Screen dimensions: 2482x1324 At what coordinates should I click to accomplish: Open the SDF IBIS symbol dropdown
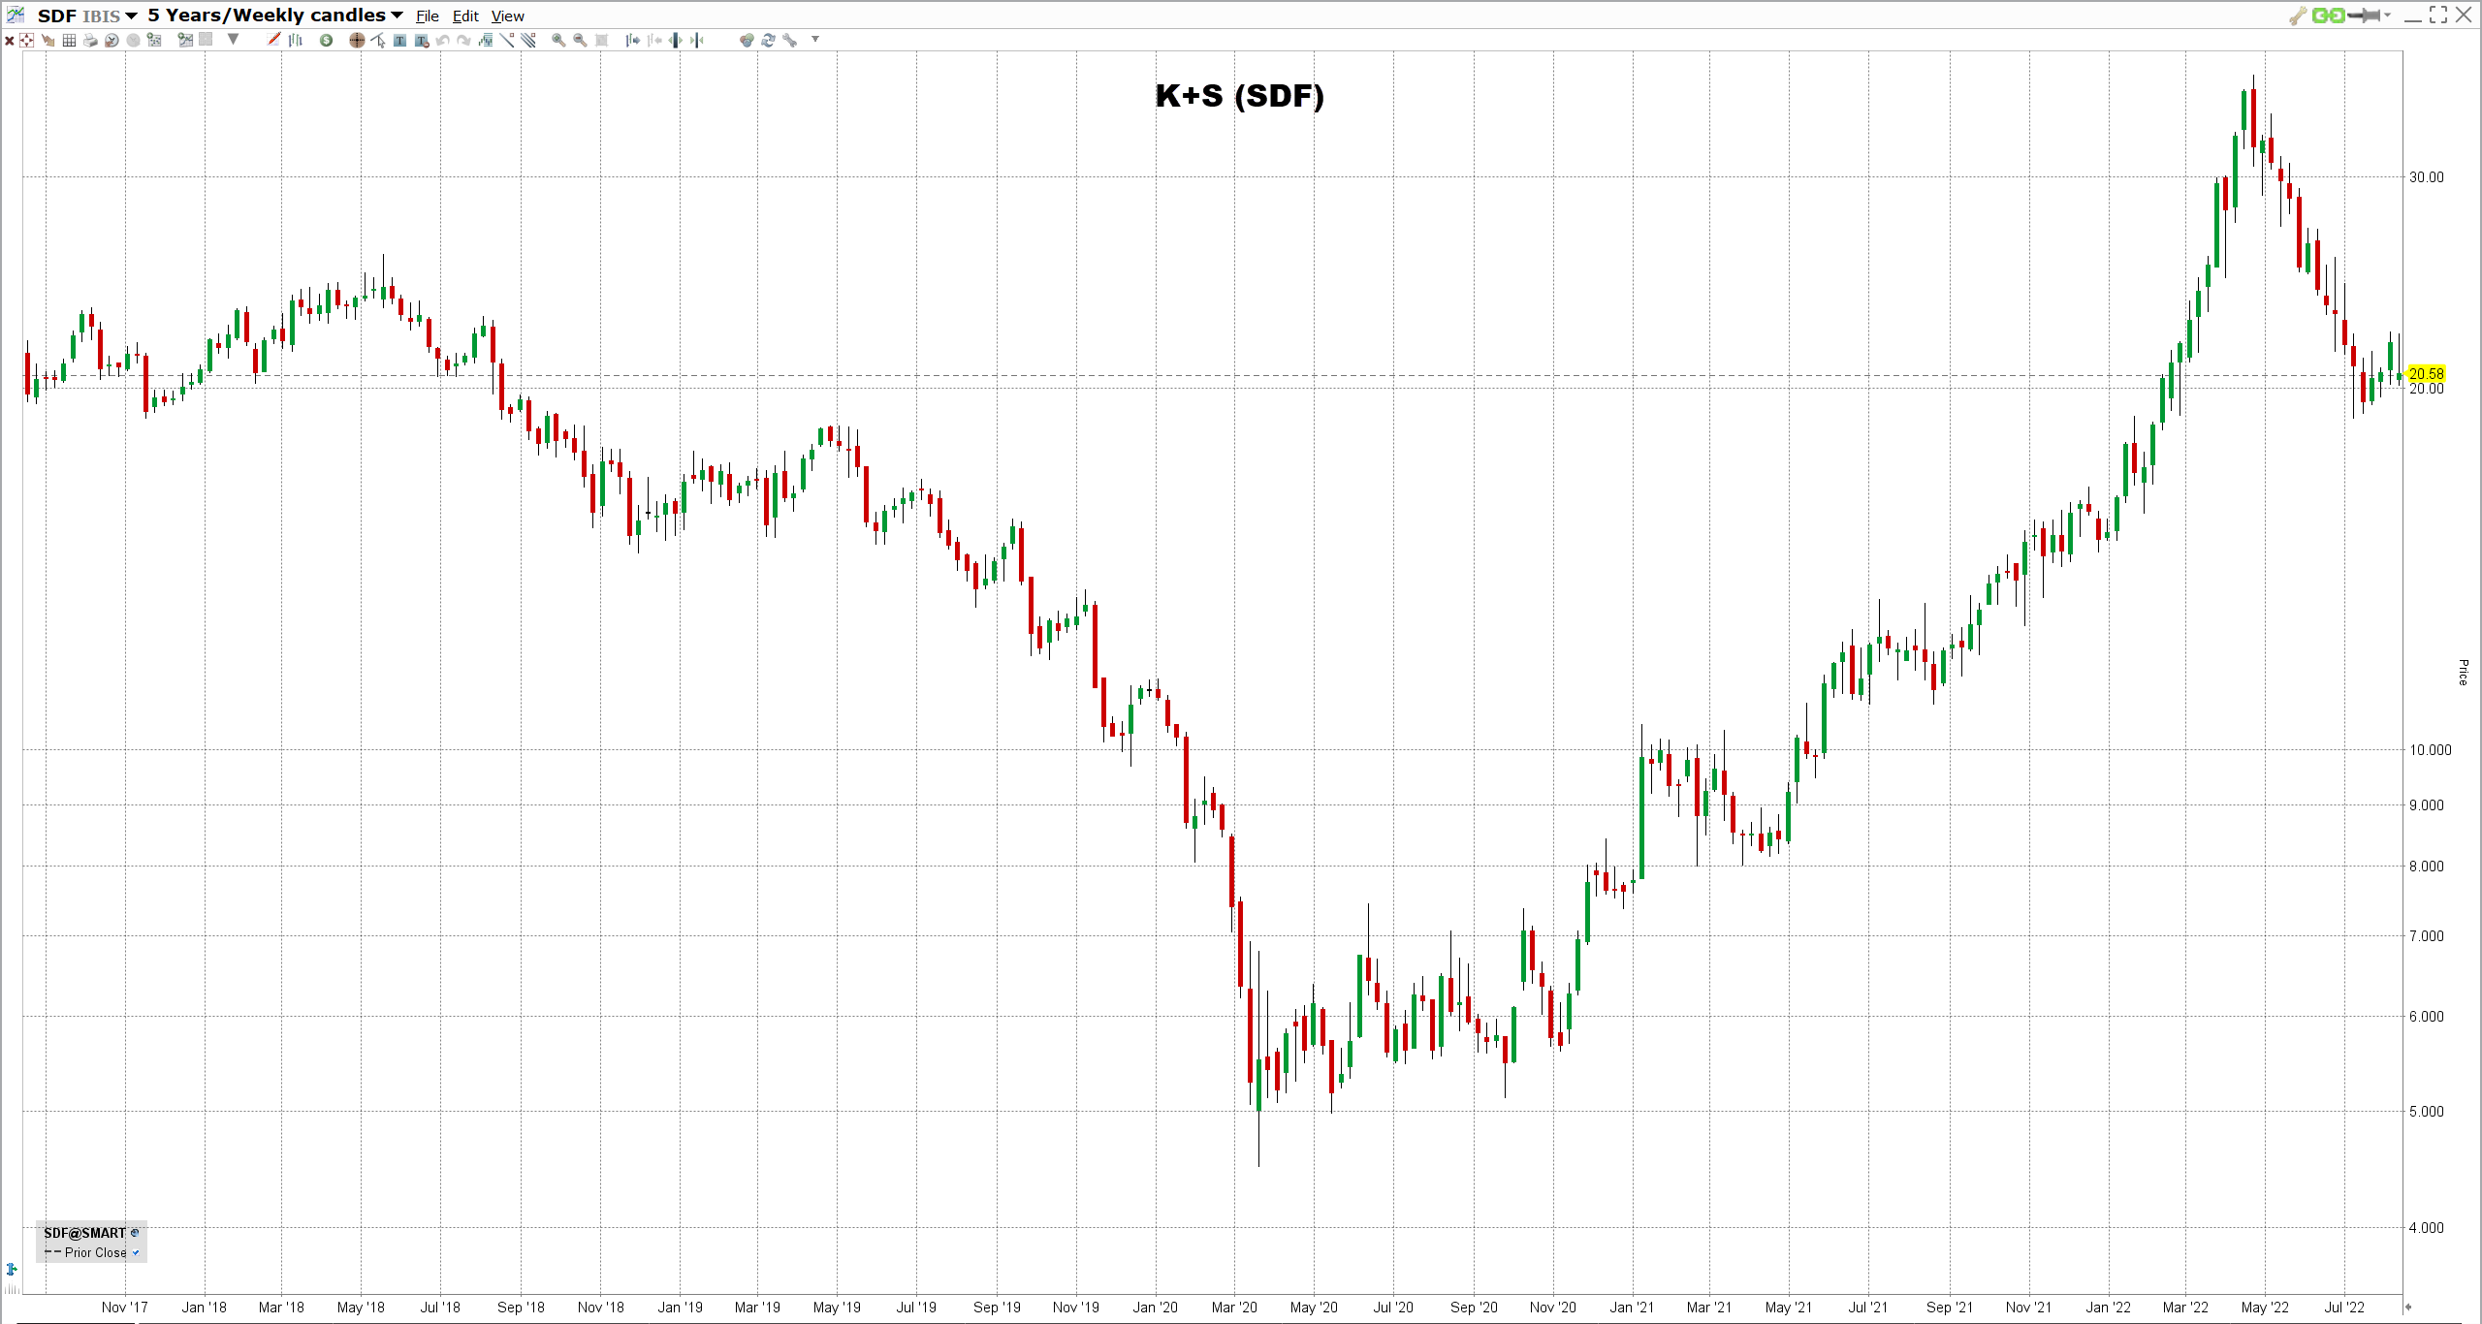87,16
